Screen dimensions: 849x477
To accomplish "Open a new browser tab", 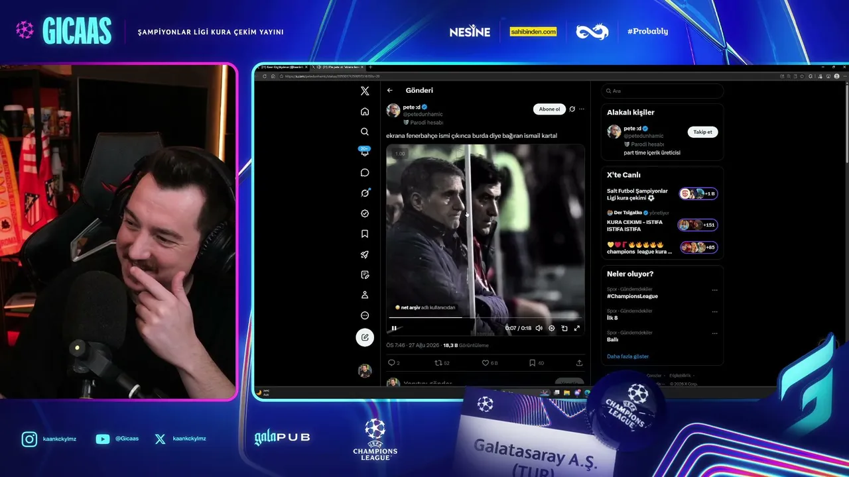I will coord(370,67).
